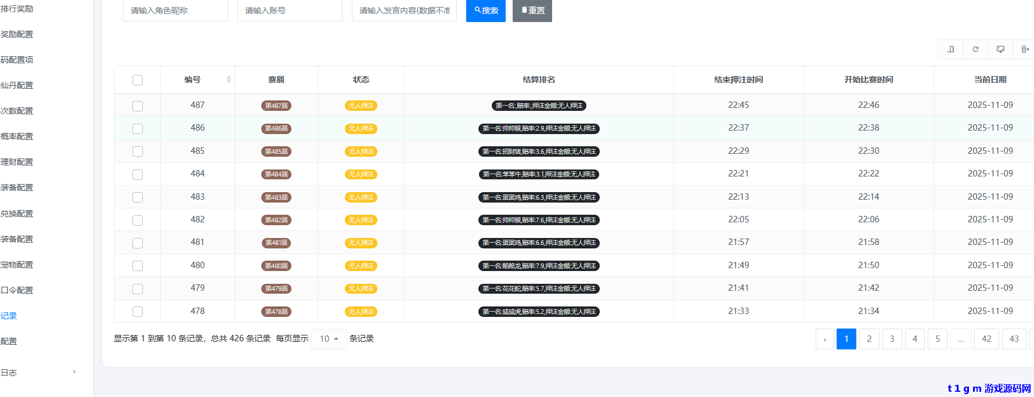1034x397 pixels.
Task: Sort by 编号 column using sort arrows
Action: [x=229, y=80]
